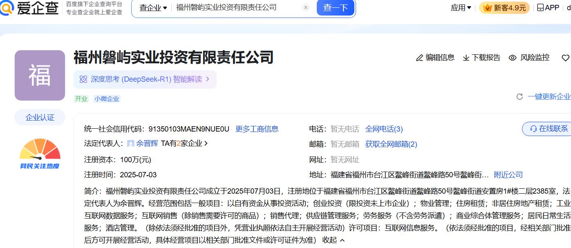Click the 风险监控 eye icon
Viewport: 571px width, 248px height.
pos(513,58)
